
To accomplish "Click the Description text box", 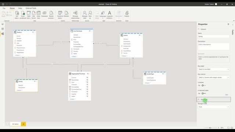I will click(x=213, y=47).
